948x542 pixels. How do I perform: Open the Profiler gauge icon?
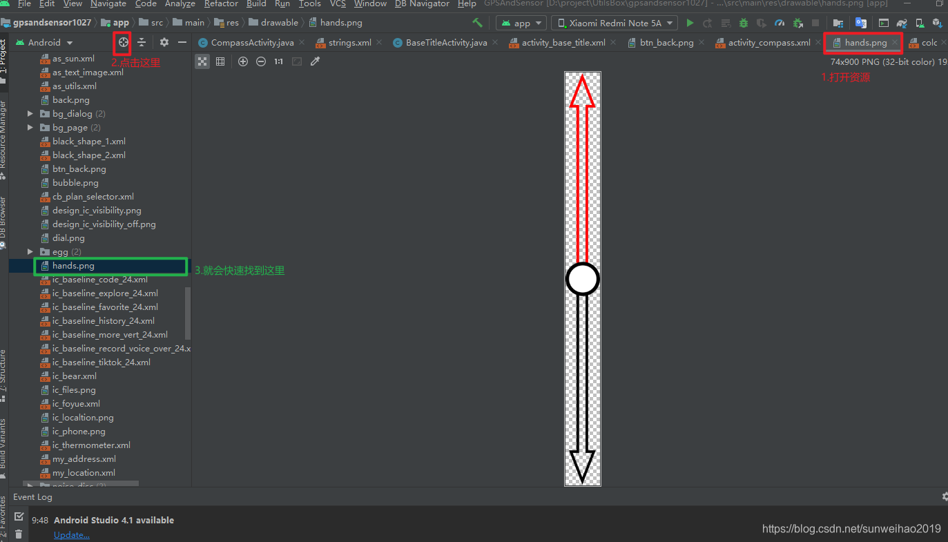point(780,23)
